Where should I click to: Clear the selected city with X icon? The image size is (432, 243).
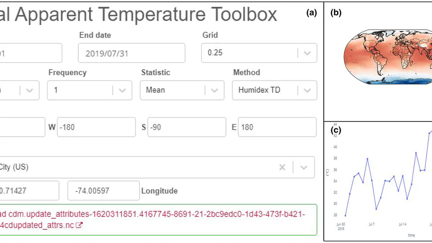coord(282,167)
